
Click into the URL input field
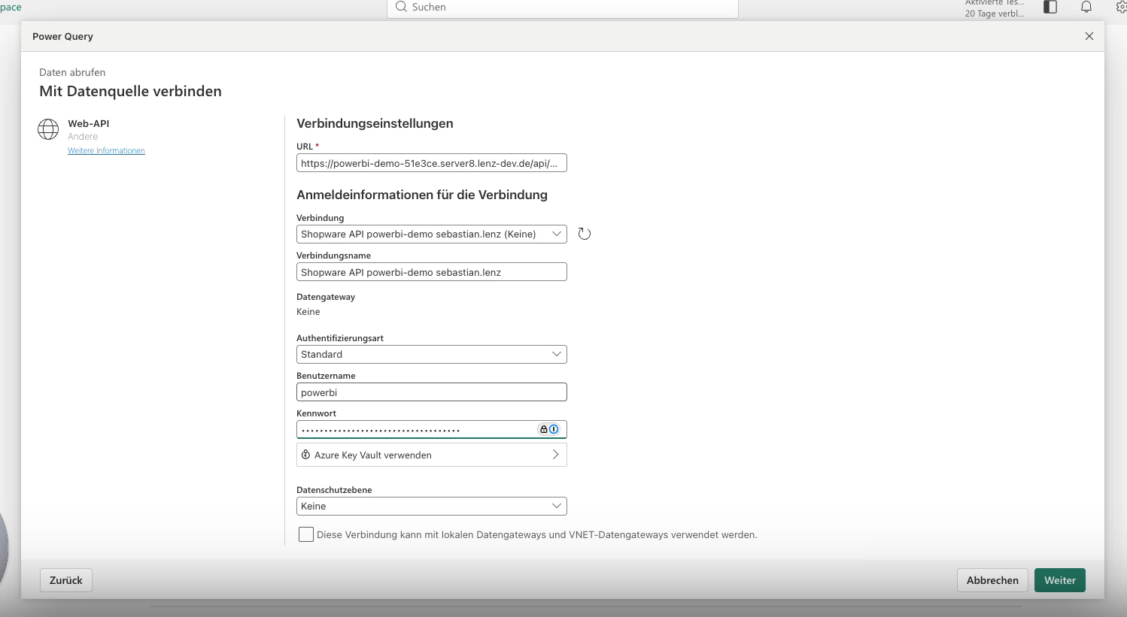[x=431, y=163]
